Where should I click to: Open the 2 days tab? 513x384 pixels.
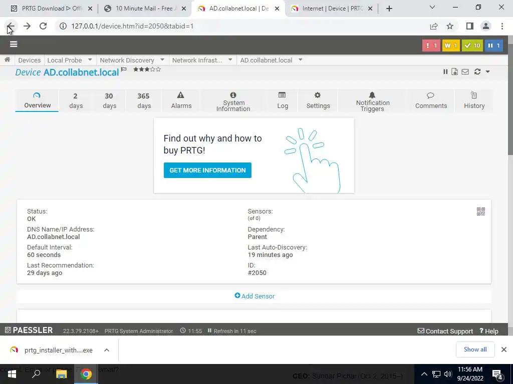(76, 100)
